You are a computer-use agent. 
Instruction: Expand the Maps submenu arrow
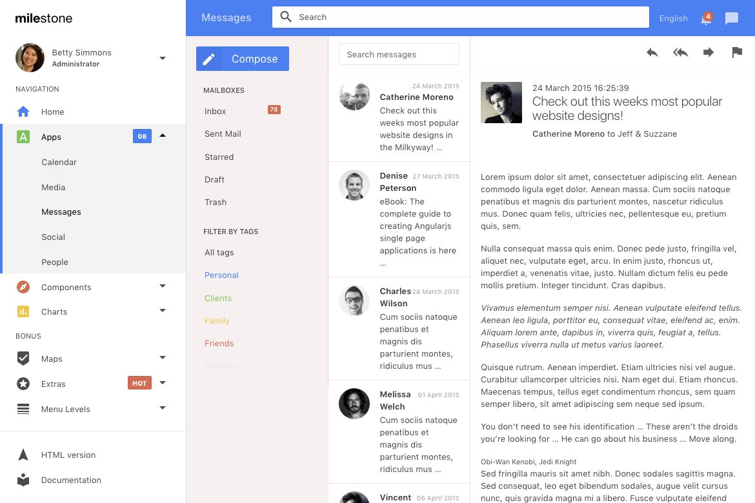tap(163, 358)
